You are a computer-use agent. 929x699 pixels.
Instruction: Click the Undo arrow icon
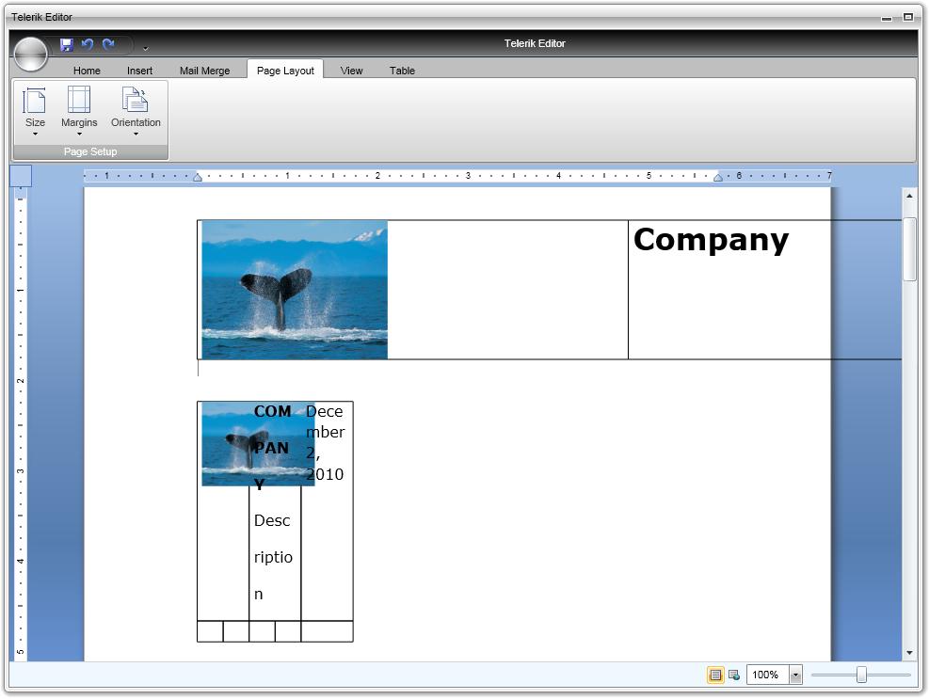tap(88, 44)
